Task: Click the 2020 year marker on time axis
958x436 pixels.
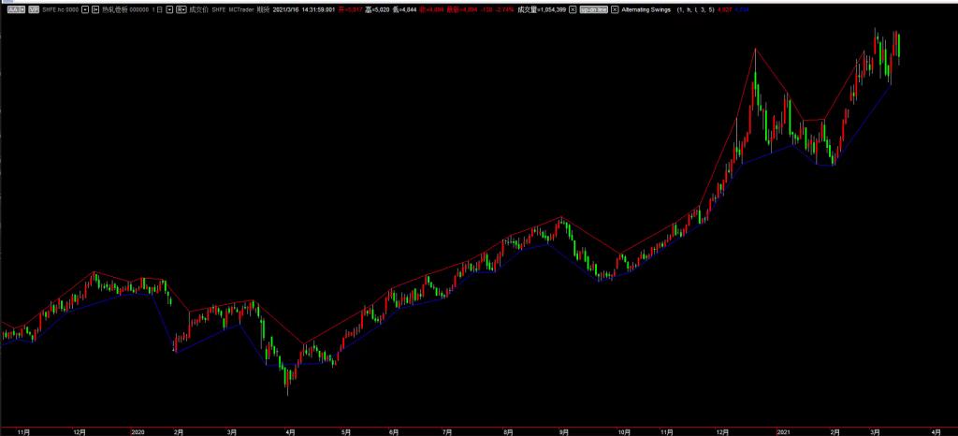Action: pos(138,431)
